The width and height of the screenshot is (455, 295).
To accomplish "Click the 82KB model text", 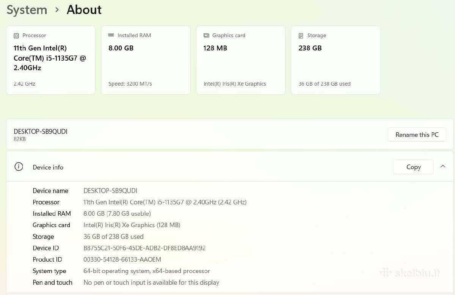I will 20,139.
